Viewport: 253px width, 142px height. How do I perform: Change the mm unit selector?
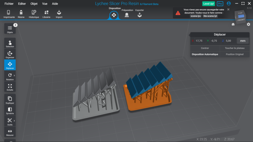(x=243, y=41)
